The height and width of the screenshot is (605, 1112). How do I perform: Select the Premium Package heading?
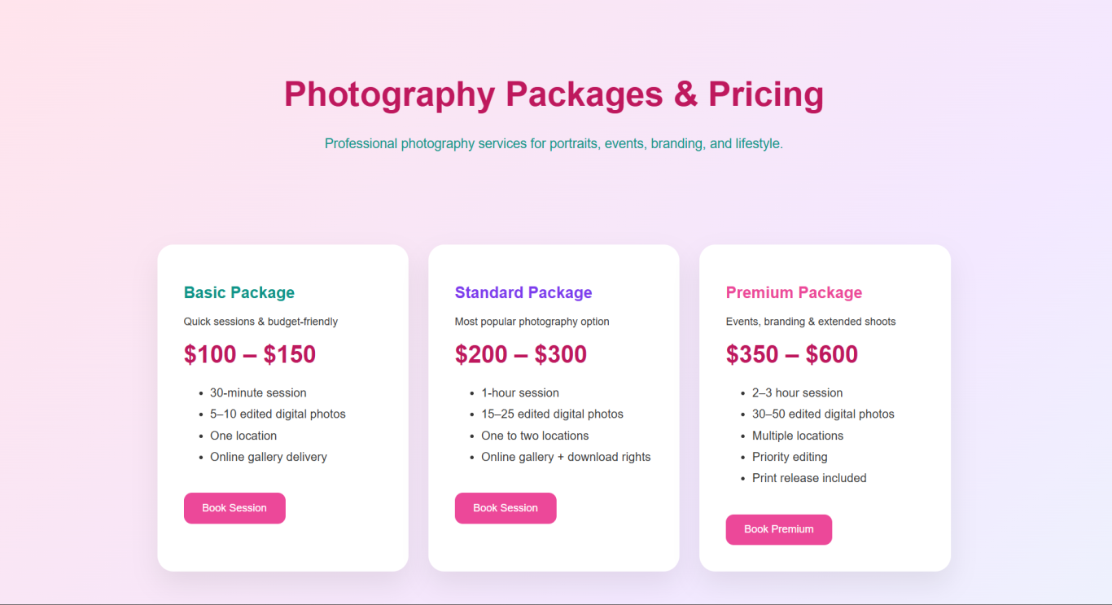pyautogui.click(x=794, y=292)
